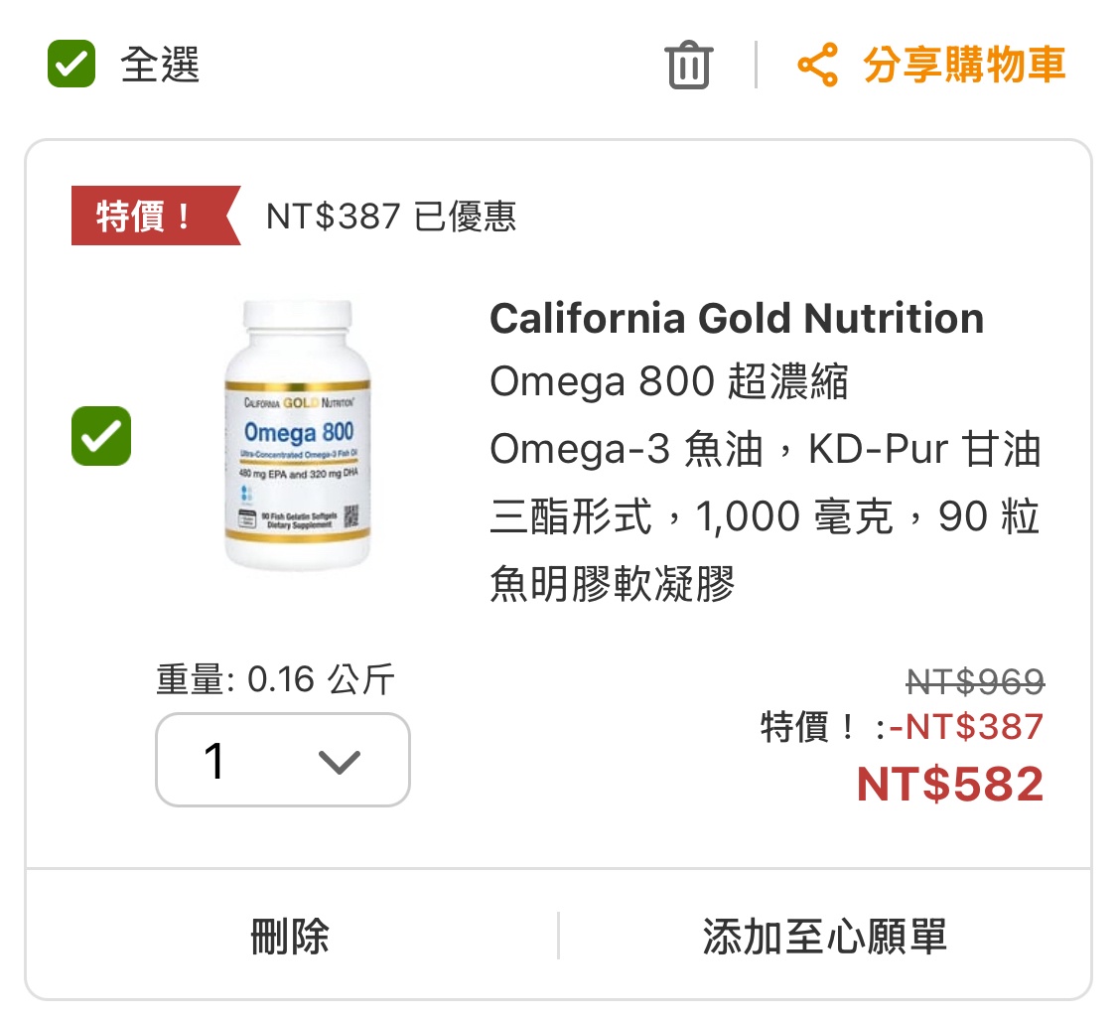Screen dimensions: 1117x1019
Task: Click the final price NT$582
Action: (x=950, y=784)
